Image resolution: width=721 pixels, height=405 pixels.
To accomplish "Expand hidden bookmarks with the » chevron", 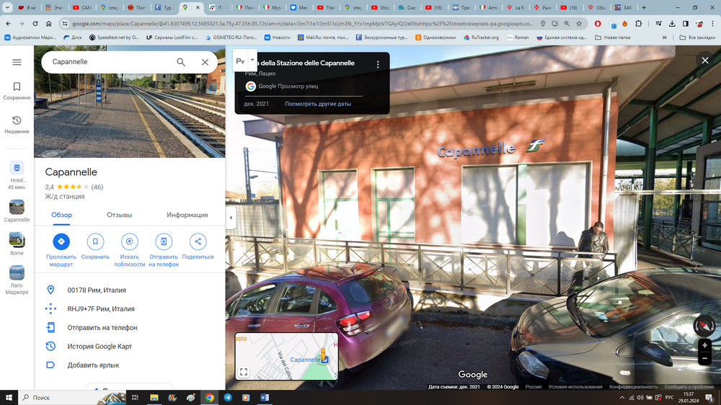I will click(x=665, y=37).
